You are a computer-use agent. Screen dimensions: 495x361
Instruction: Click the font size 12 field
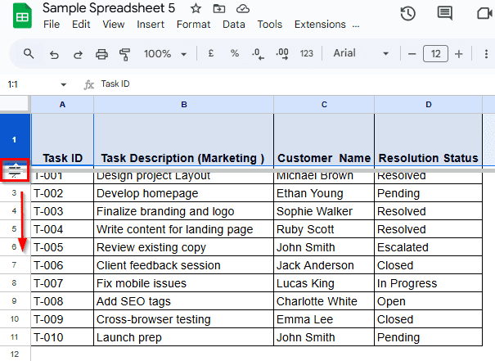(435, 54)
